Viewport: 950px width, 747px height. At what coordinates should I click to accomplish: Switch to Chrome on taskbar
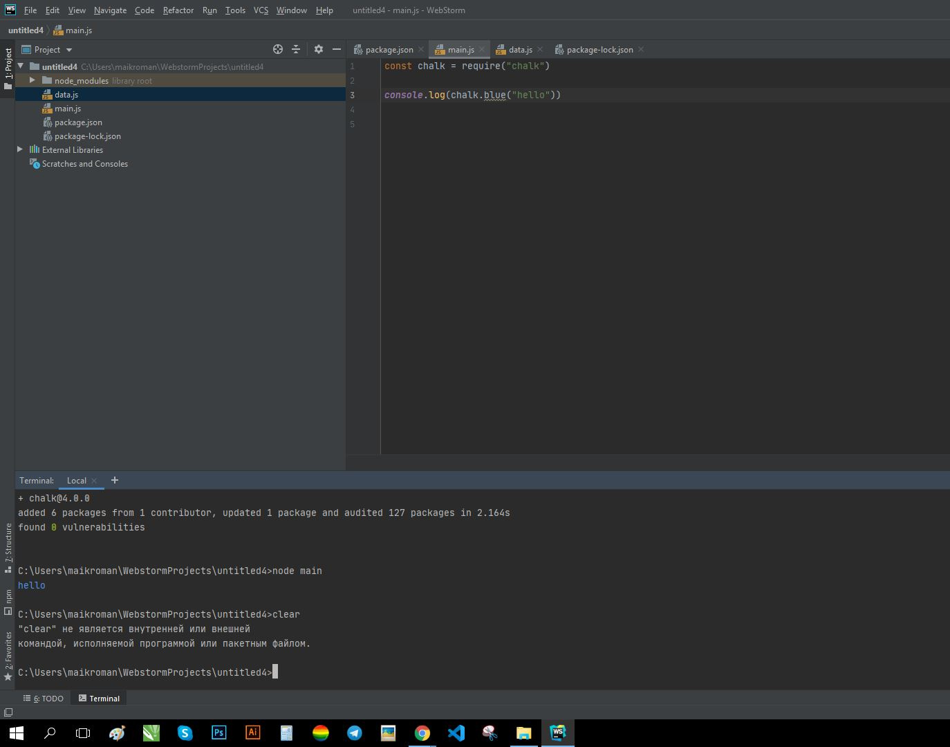(x=422, y=733)
